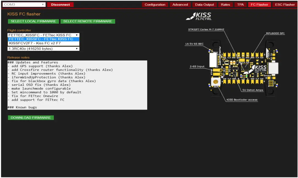Click 'add Crossfire router functionality' line

point(60,70)
